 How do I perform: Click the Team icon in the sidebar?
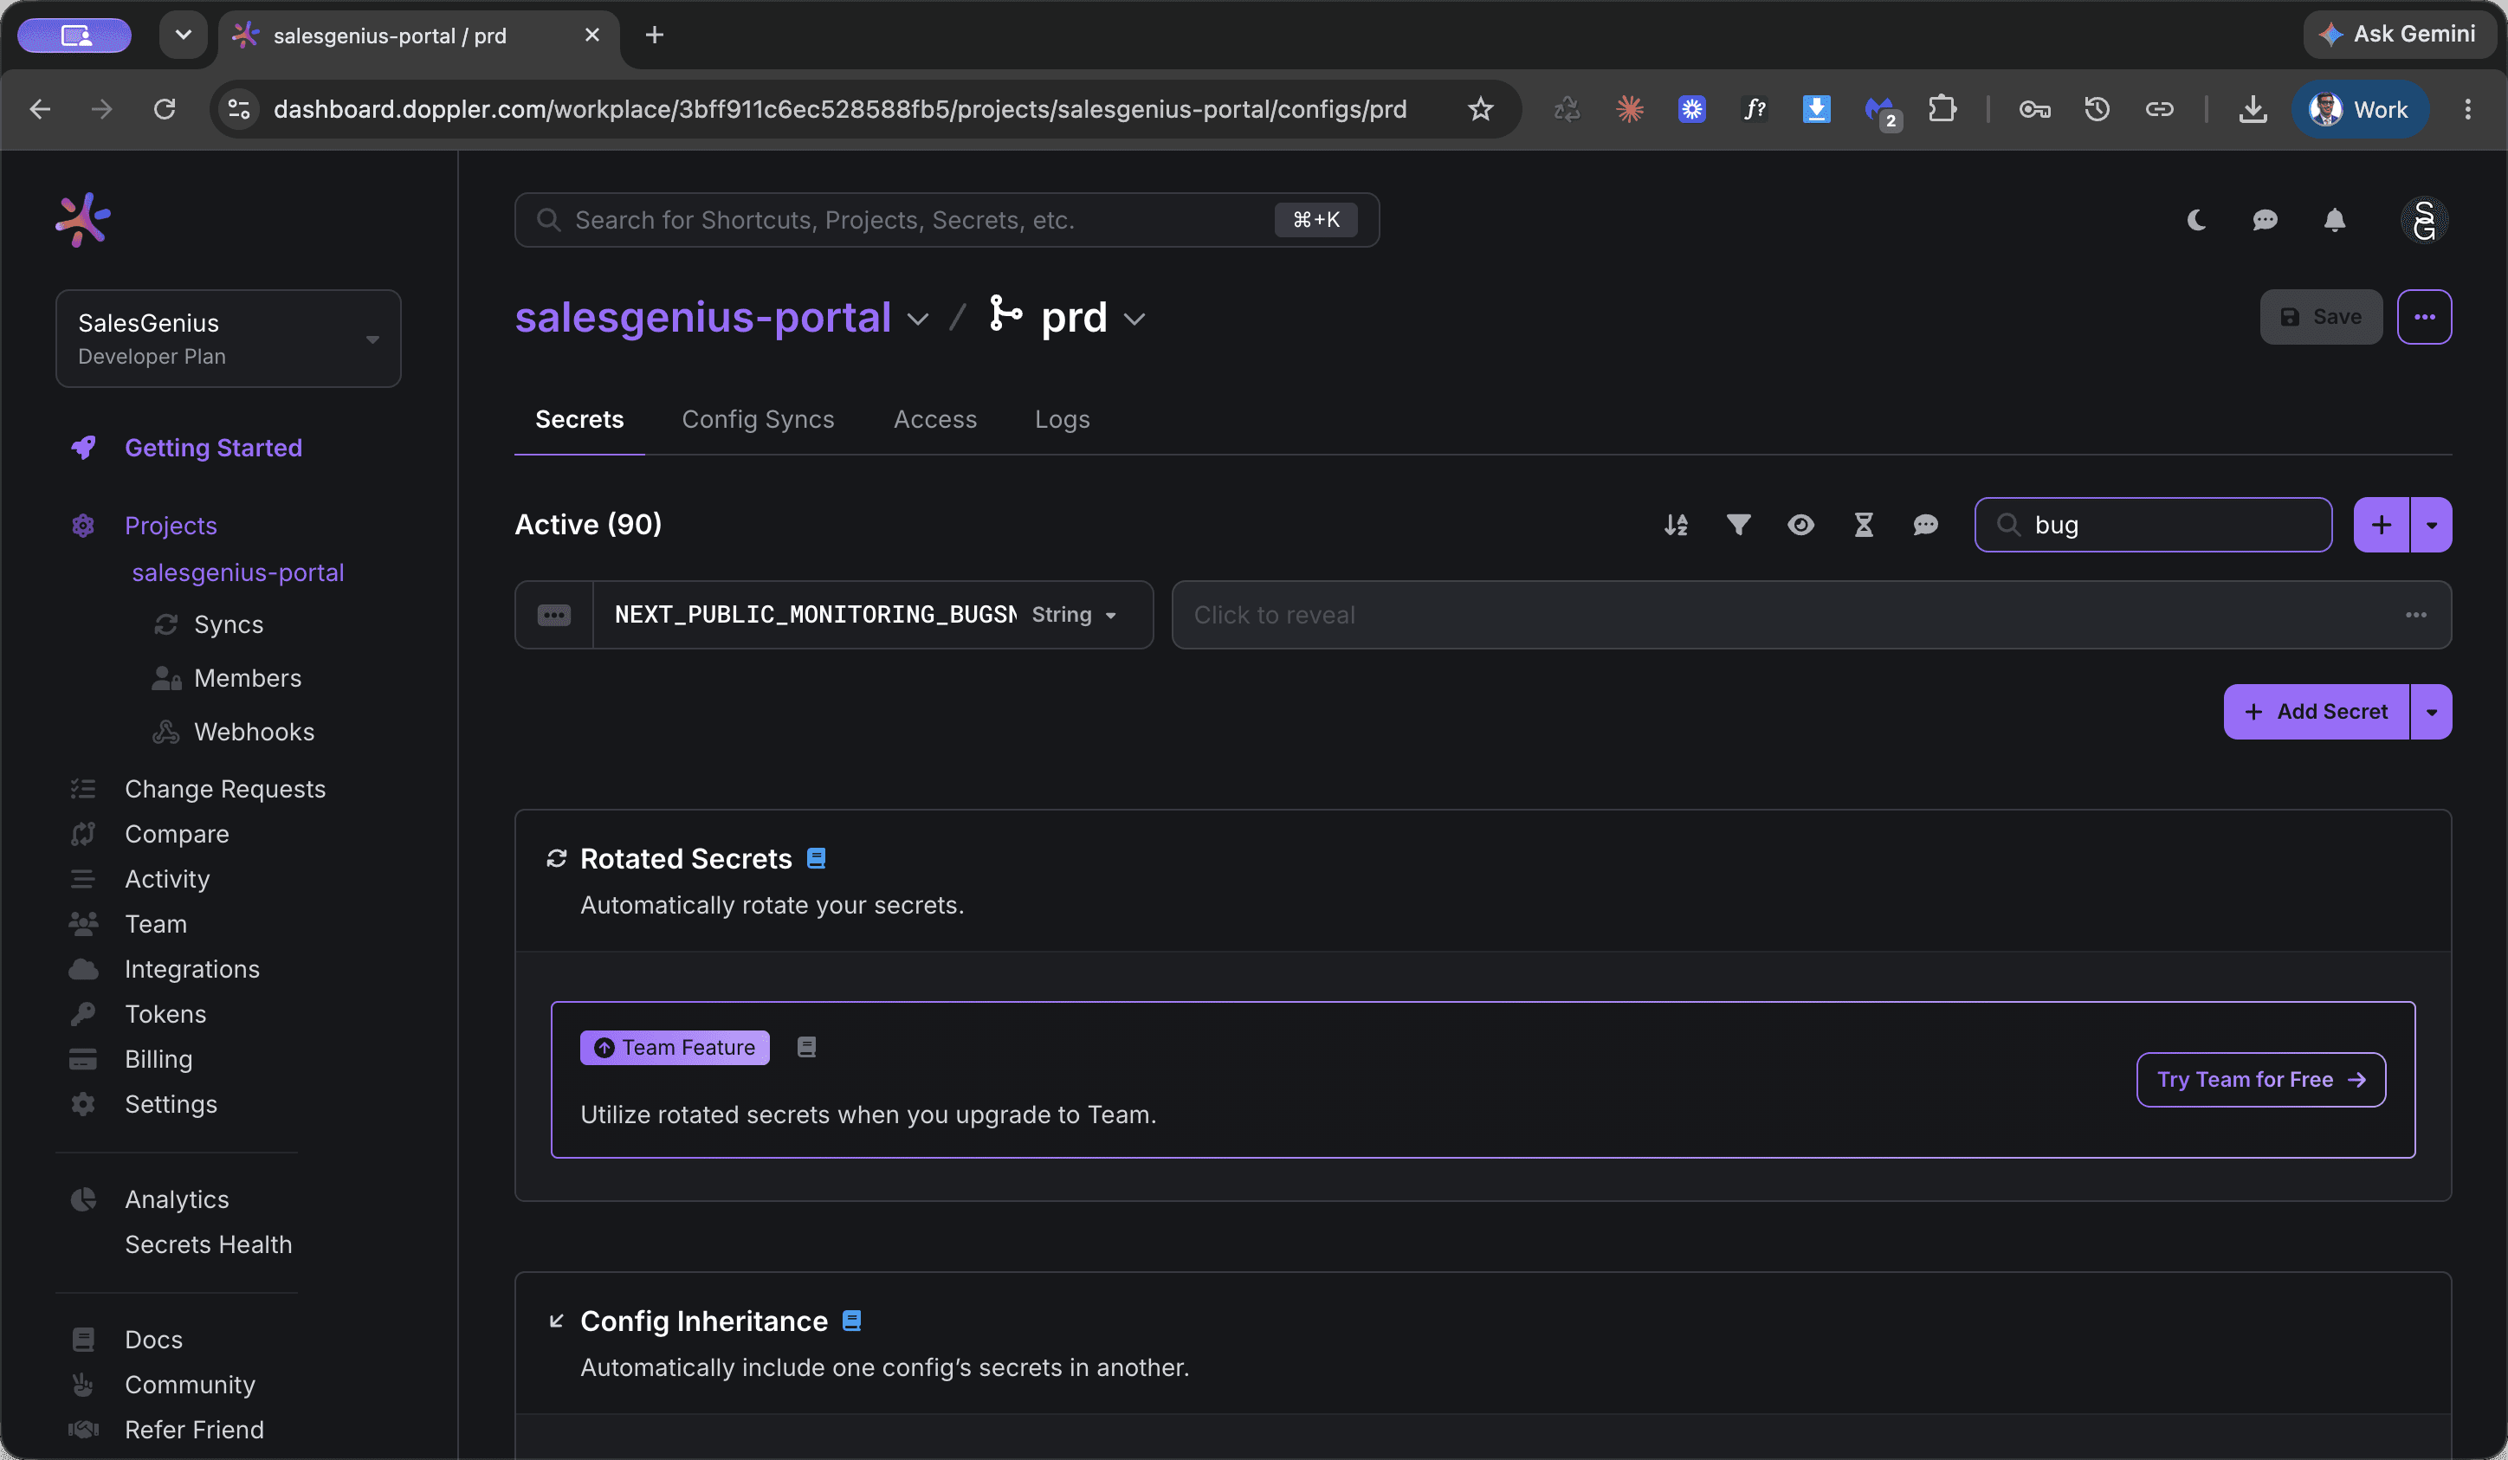tap(82, 924)
